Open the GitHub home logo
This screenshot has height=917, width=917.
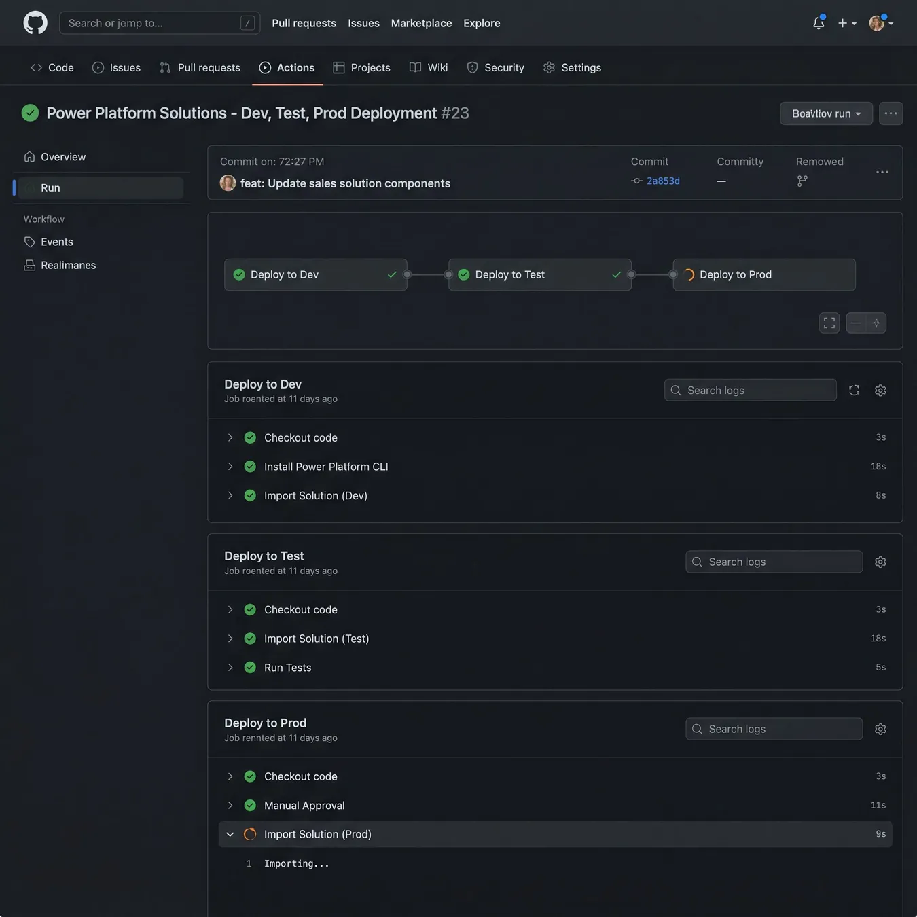point(35,22)
